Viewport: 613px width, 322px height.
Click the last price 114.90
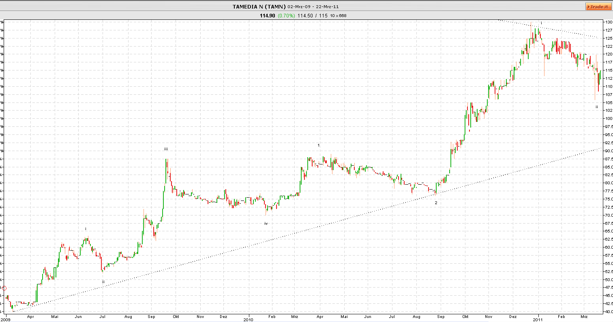click(268, 15)
